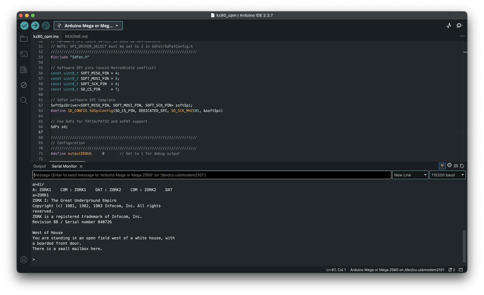
Task: Open the Boards Manager sidebar icon
Action: [x=23, y=54]
